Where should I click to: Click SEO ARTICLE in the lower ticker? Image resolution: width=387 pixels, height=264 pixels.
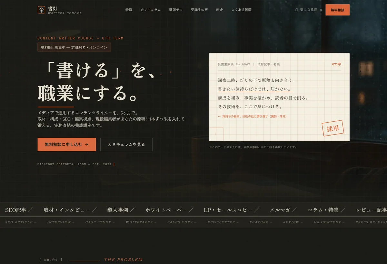tap(19, 222)
